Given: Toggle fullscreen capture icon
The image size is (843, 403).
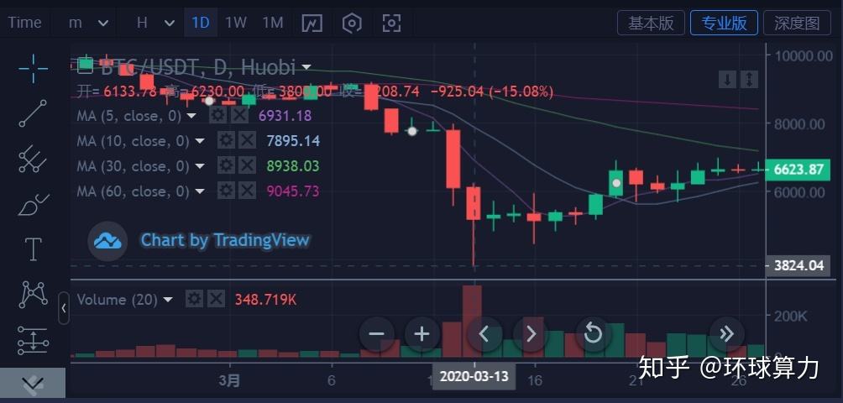Looking at the screenshot, I should [391, 24].
